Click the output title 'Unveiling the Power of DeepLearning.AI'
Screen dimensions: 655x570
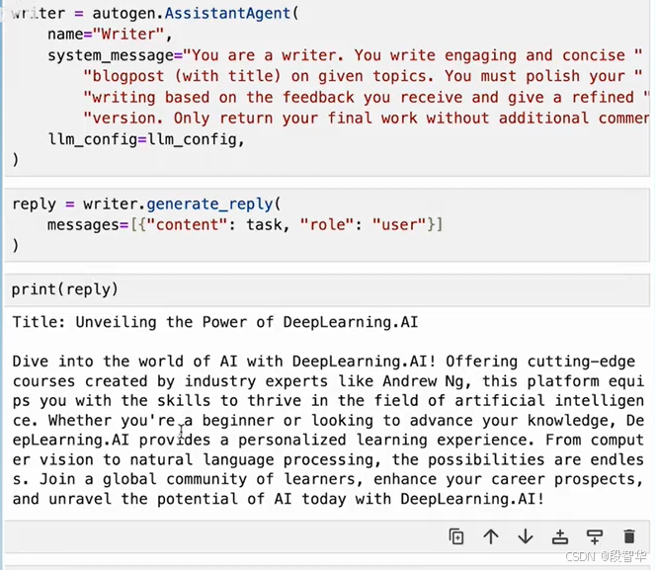[246, 322]
